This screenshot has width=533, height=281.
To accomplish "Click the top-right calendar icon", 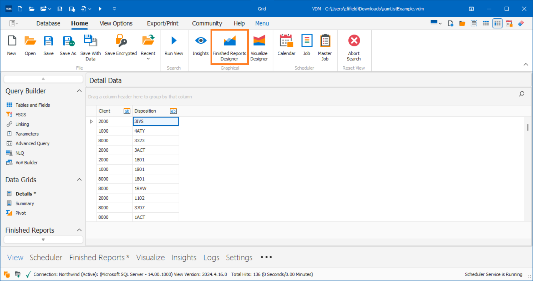I will tap(509, 23).
